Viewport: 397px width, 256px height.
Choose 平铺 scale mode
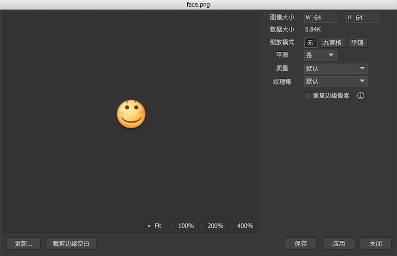(357, 43)
